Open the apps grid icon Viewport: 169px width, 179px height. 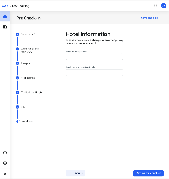[x=155, y=6]
